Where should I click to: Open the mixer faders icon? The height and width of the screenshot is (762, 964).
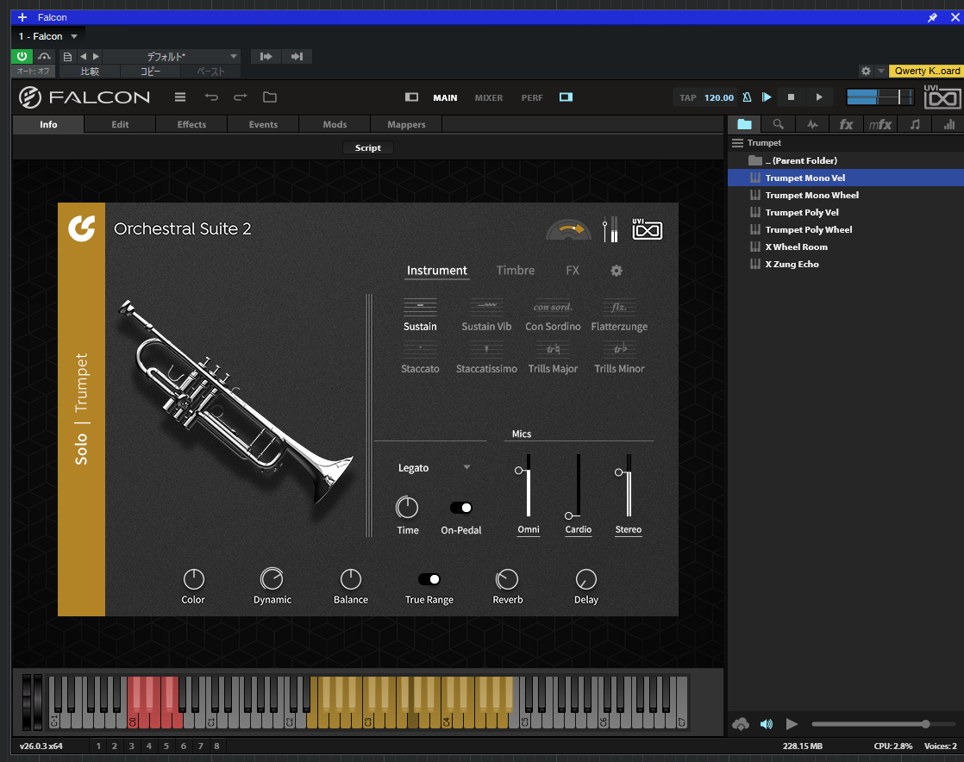(610, 229)
